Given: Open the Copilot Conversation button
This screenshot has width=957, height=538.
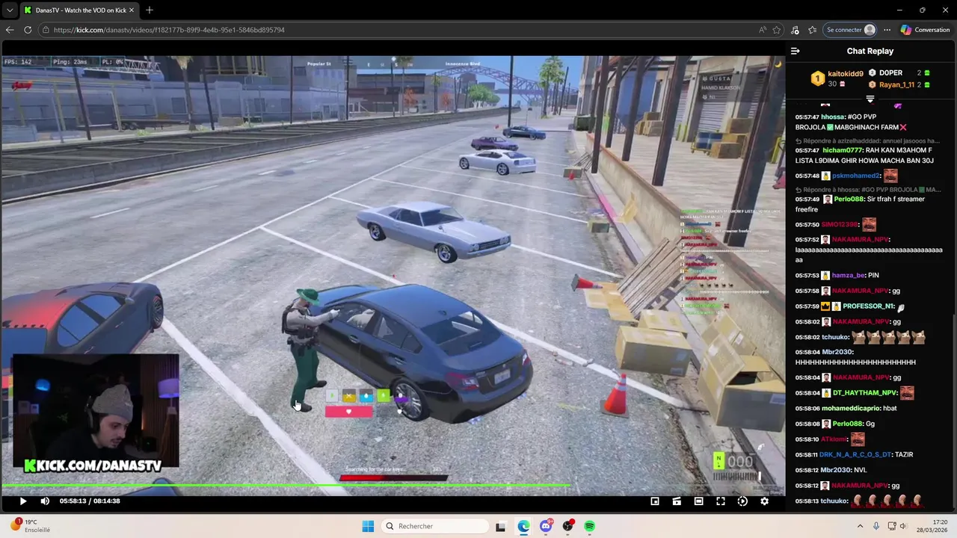Looking at the screenshot, I should 926,30.
